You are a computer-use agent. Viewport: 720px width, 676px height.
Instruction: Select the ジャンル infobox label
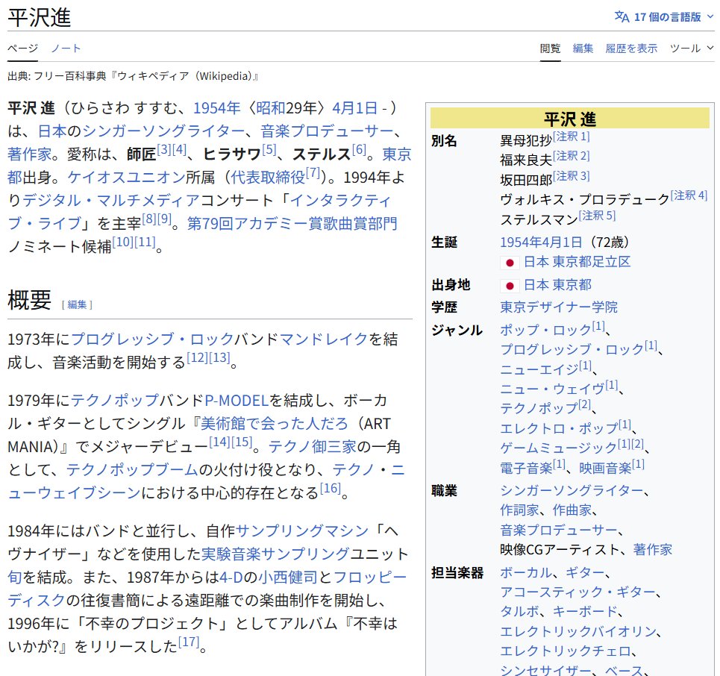457,330
